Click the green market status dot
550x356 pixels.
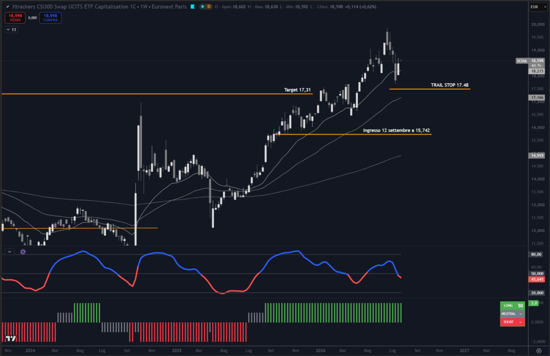(202, 6)
